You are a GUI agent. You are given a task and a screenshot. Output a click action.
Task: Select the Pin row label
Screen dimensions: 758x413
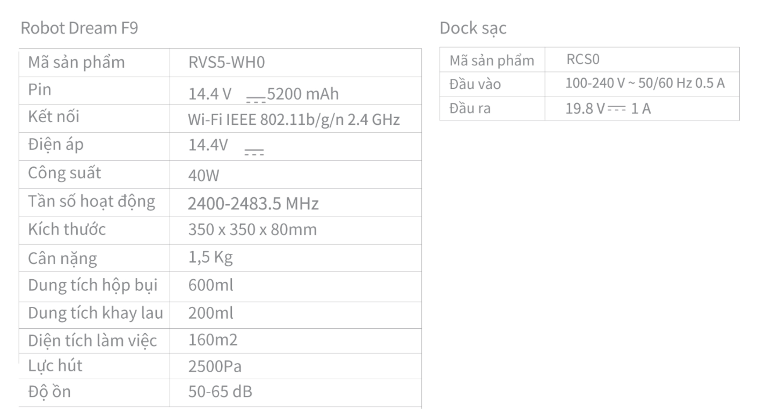click(40, 89)
